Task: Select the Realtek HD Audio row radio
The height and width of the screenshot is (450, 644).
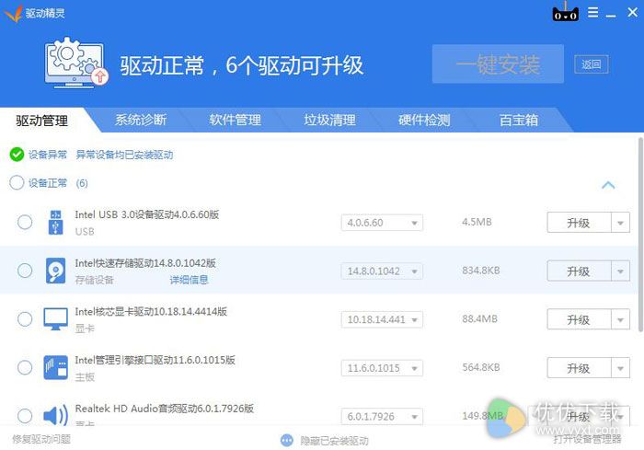Action: pos(25,416)
